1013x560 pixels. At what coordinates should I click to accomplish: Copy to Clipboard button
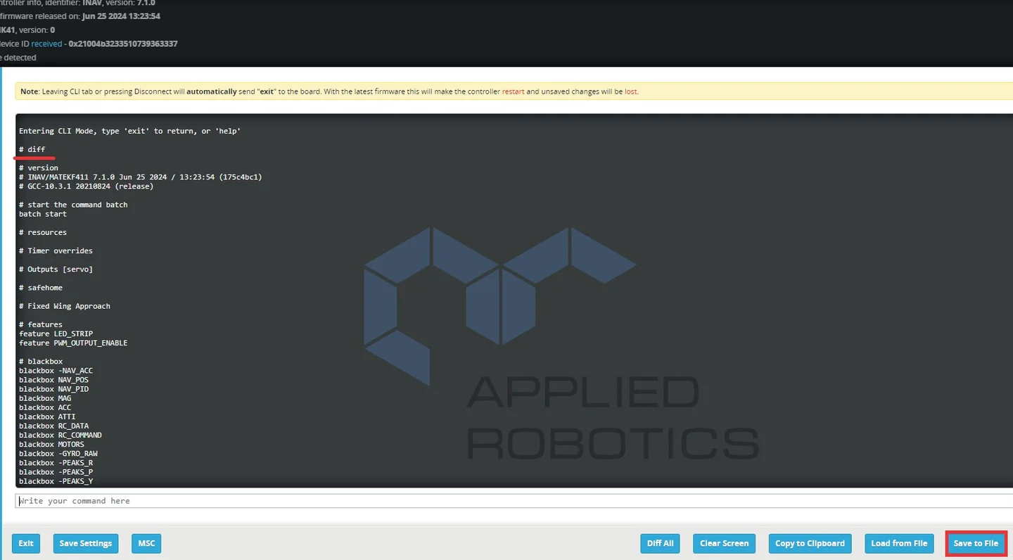point(810,543)
